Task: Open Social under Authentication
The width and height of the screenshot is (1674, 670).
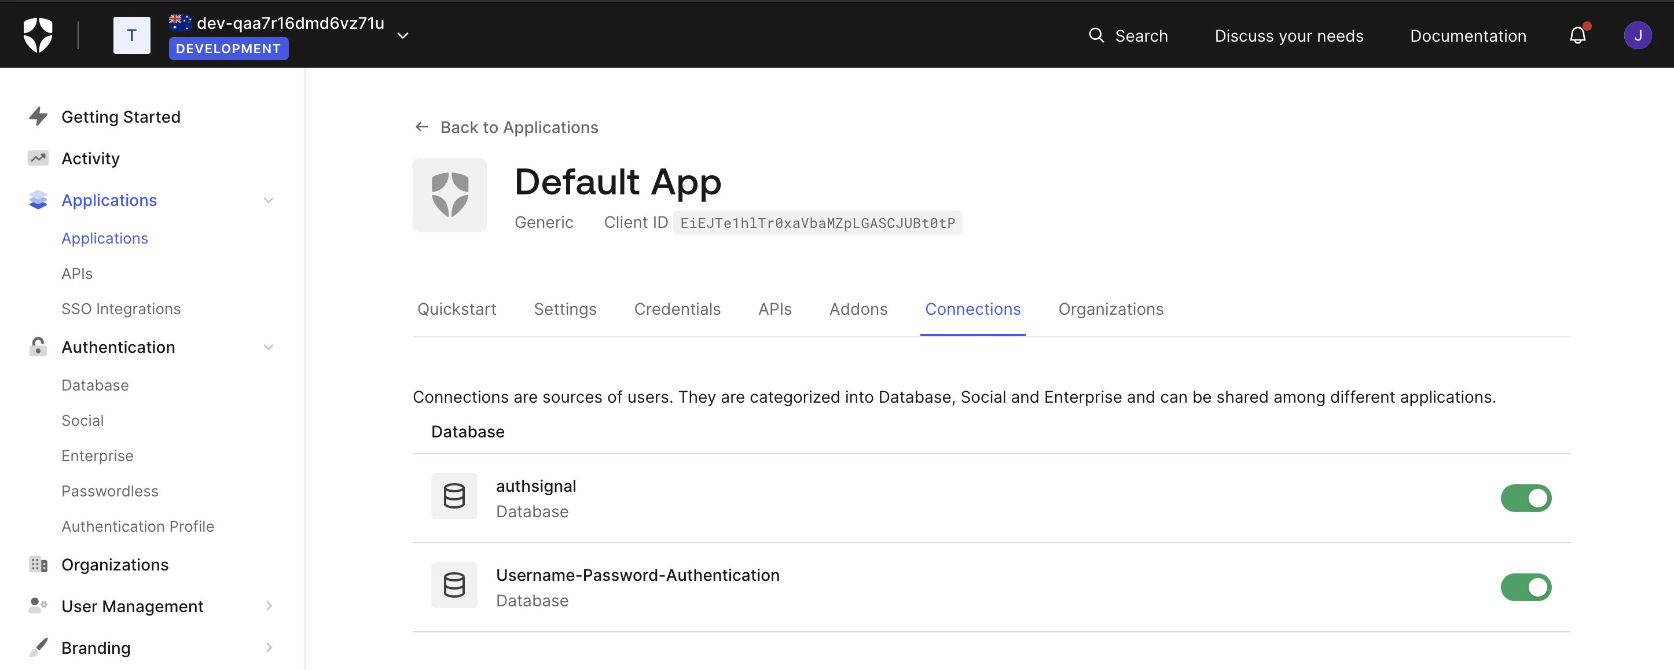Action: pyautogui.click(x=83, y=421)
